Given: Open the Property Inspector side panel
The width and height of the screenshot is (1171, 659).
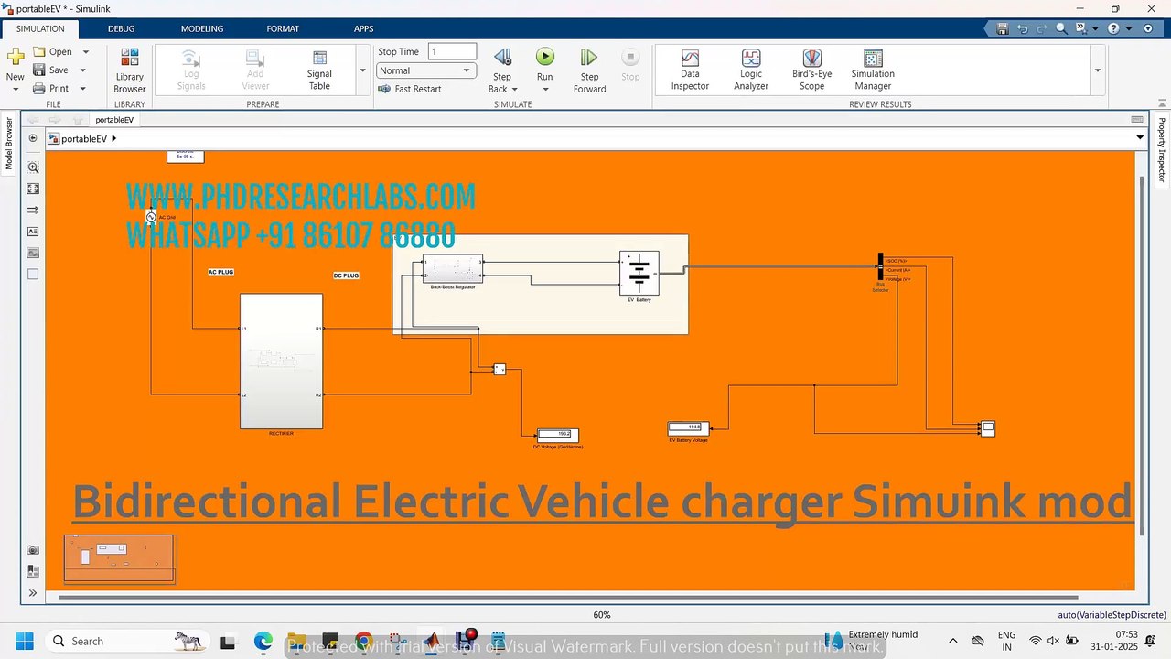Looking at the screenshot, I should (1162, 149).
